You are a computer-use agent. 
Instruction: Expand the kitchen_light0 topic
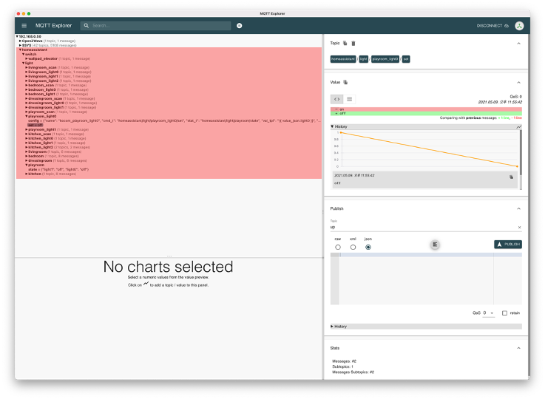point(27,139)
